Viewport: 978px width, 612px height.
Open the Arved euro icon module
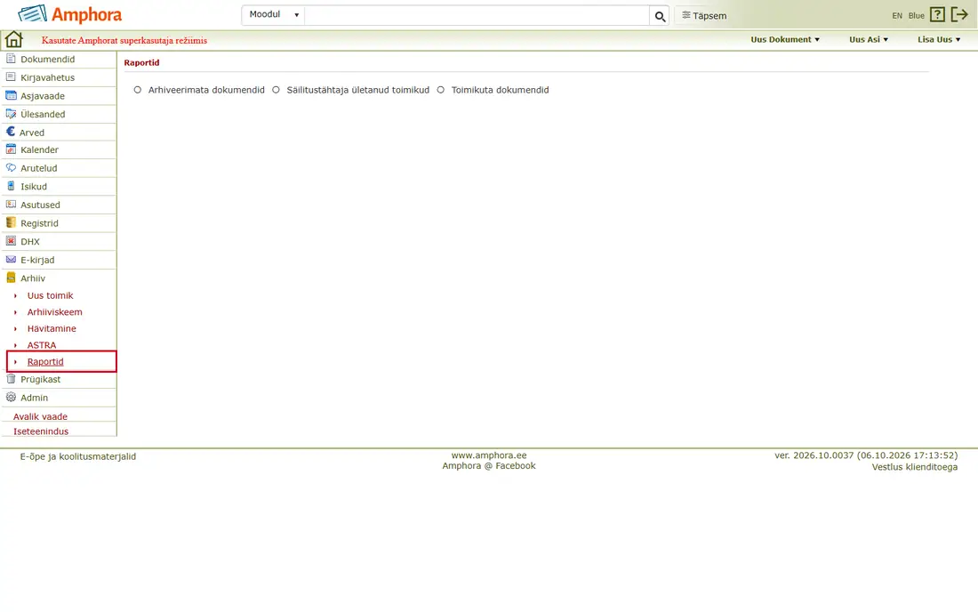point(11,132)
